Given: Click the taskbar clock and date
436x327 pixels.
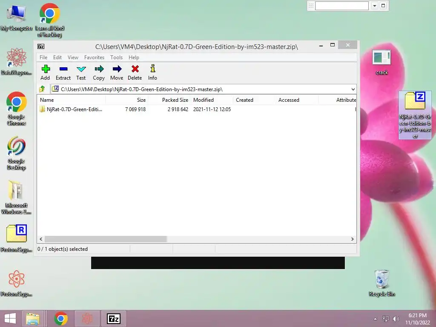Looking at the screenshot, I should point(418,319).
